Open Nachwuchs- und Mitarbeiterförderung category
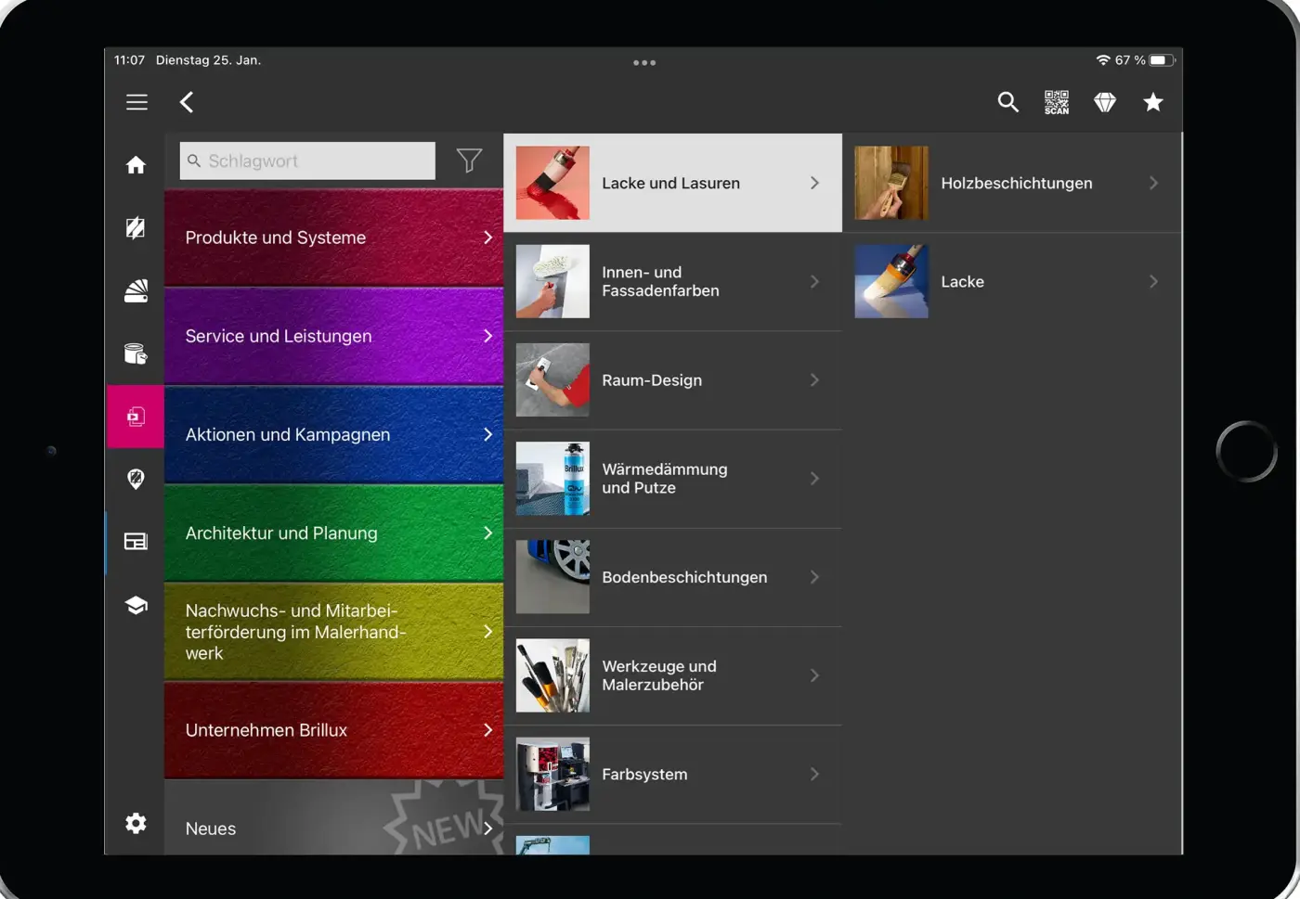The image size is (1300, 899). [333, 631]
